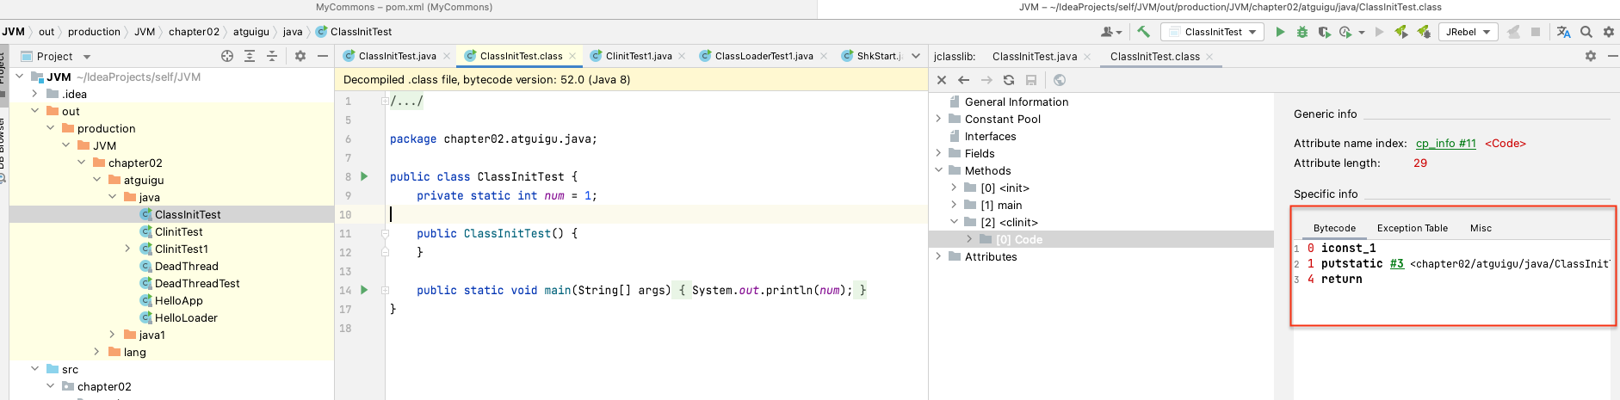1620x400 pixels.
Task: Switch to Exception Table tab
Action: coord(1412,228)
